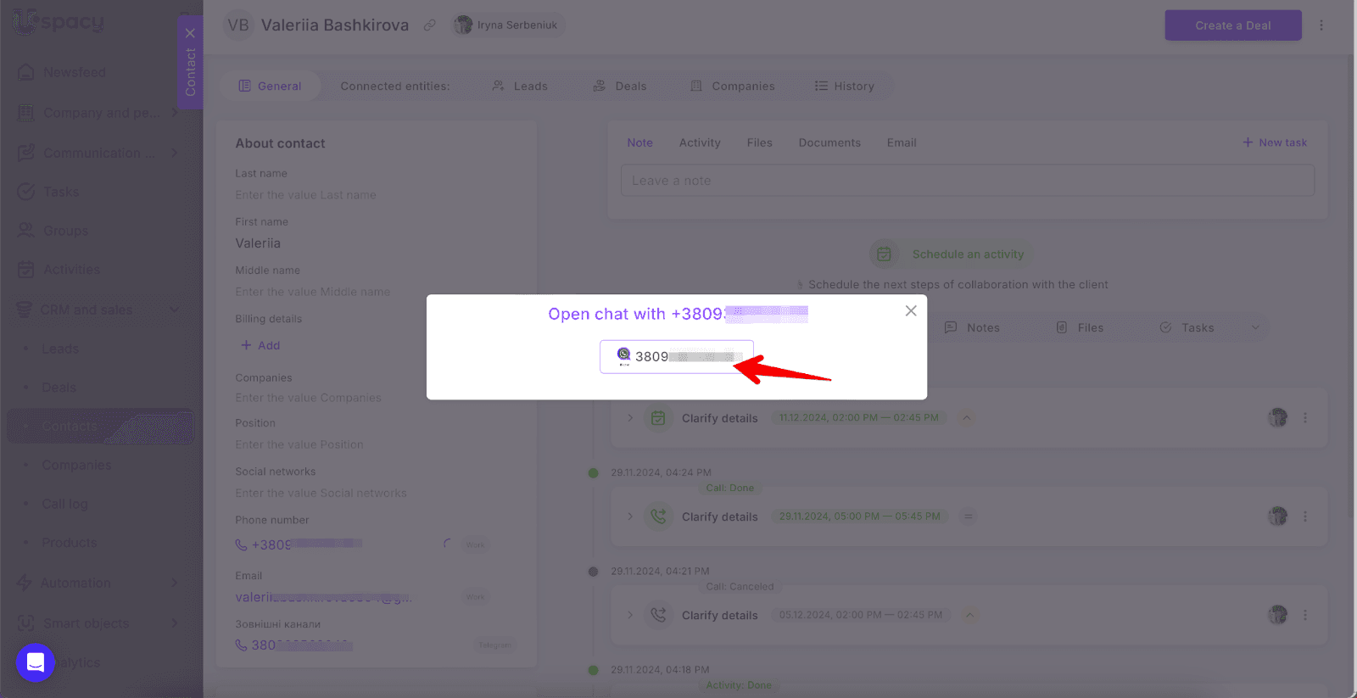Expand the Automation sidebar section
Screen dimensions: 1357x698
174,583
